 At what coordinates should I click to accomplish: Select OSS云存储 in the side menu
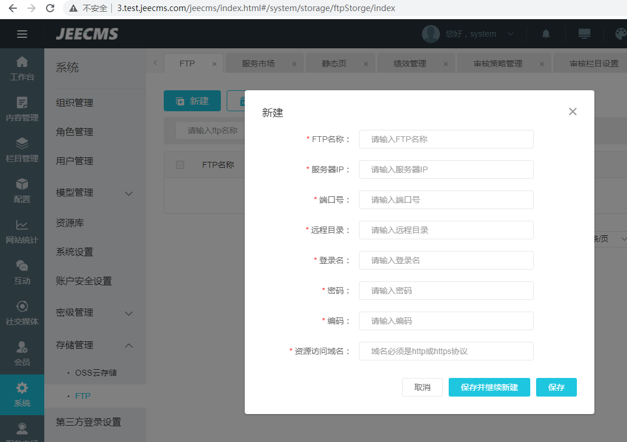click(96, 372)
